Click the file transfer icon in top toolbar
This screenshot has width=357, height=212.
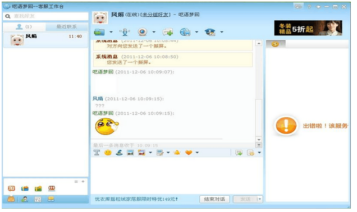pos(99,32)
